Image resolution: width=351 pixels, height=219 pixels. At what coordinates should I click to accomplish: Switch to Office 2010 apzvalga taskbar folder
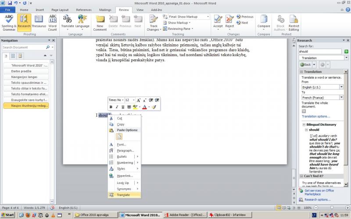coord(96,215)
